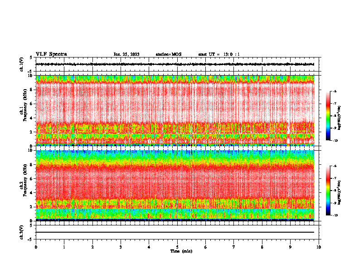This screenshot has height=277, width=359.
Task: Click the "start UT = 13:0 :1" header text
Action: [x=219, y=54]
